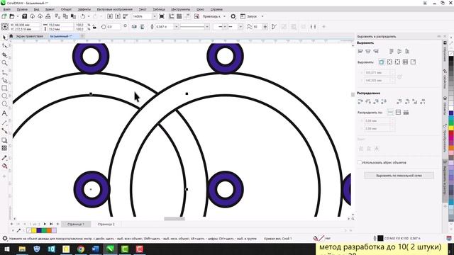Click the Undo arrow icon
The image size is (454, 255).
(83, 16)
